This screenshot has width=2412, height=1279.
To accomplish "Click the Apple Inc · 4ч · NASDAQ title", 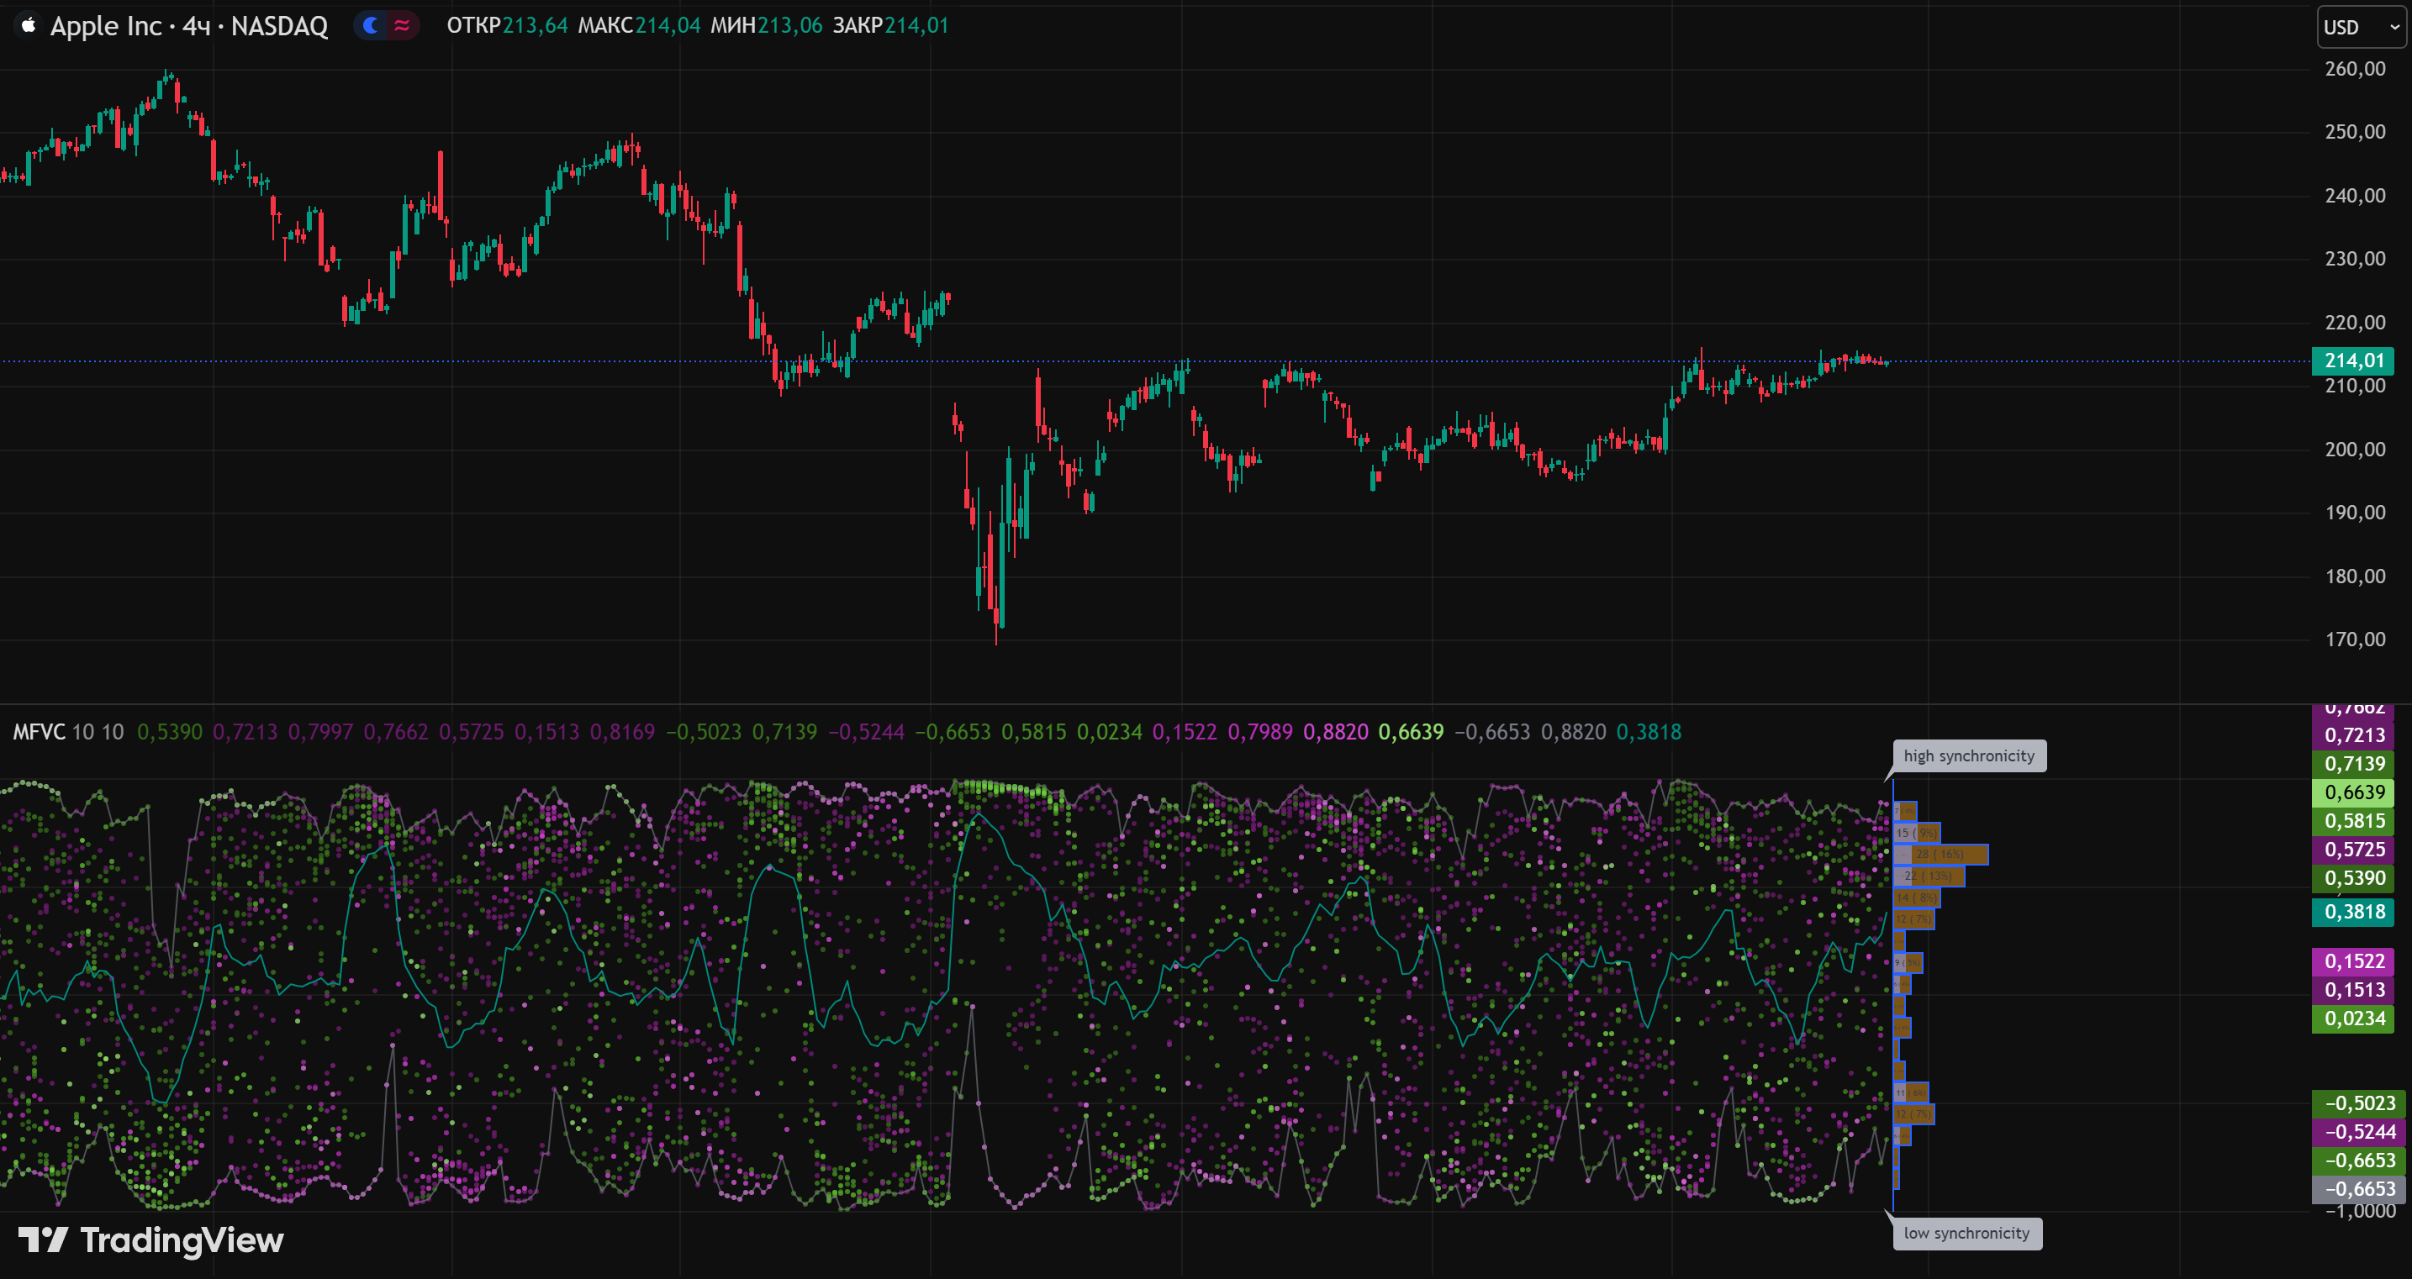I will [x=189, y=26].
